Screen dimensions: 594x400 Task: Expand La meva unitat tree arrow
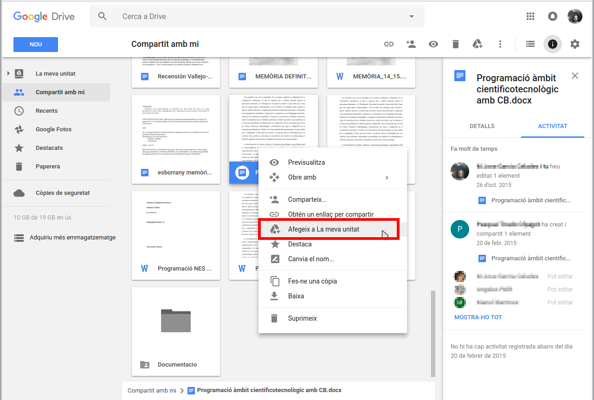pyautogui.click(x=8, y=74)
